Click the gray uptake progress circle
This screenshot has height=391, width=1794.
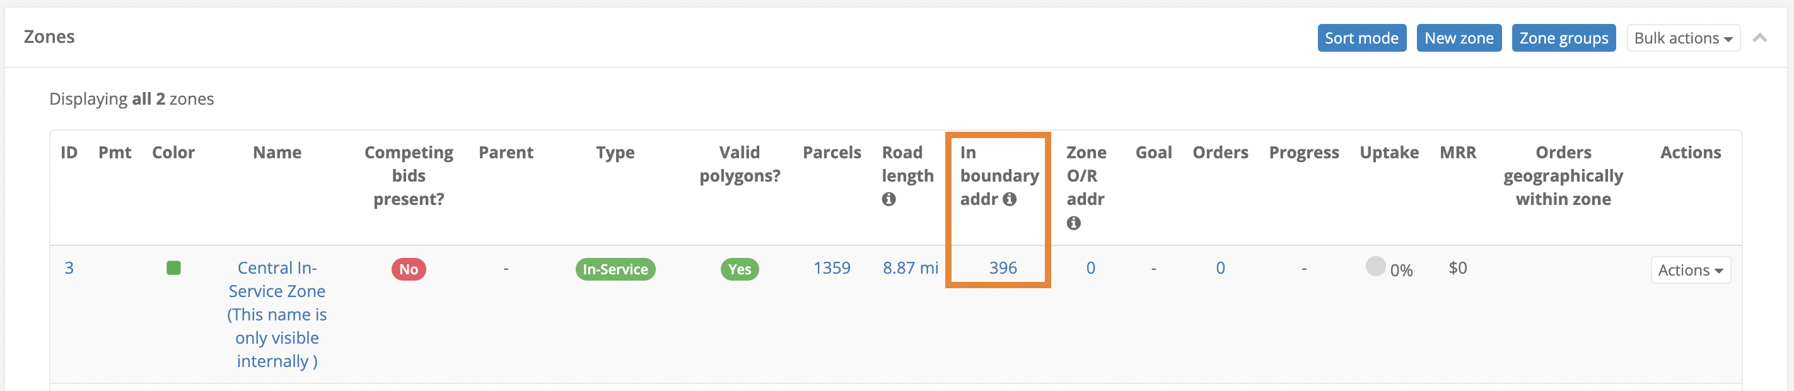(1375, 267)
